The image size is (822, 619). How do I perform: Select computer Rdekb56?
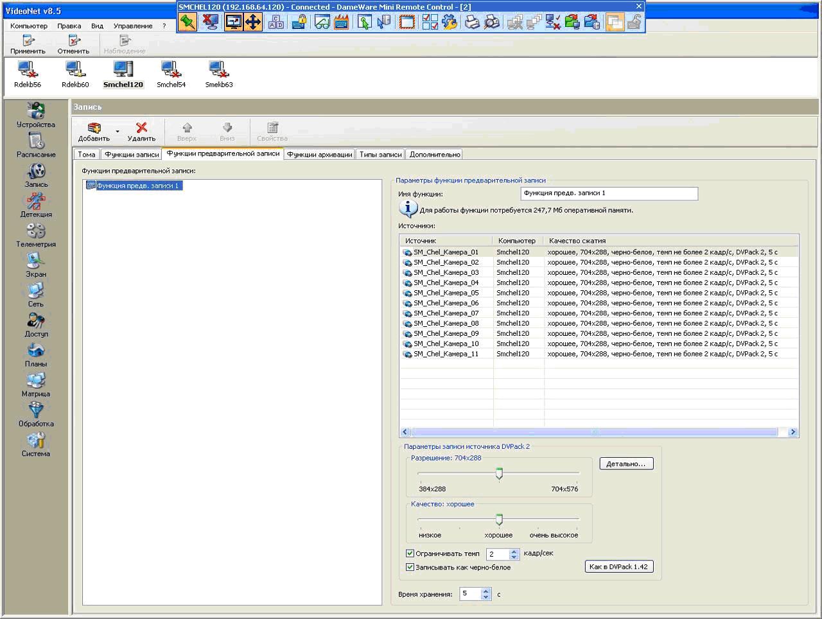pyautogui.click(x=28, y=74)
